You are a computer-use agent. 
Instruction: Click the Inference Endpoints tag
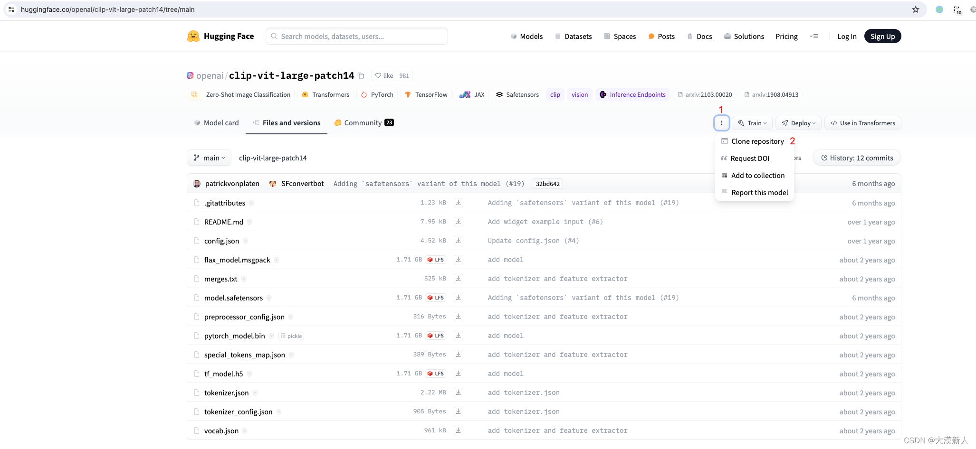click(x=632, y=94)
